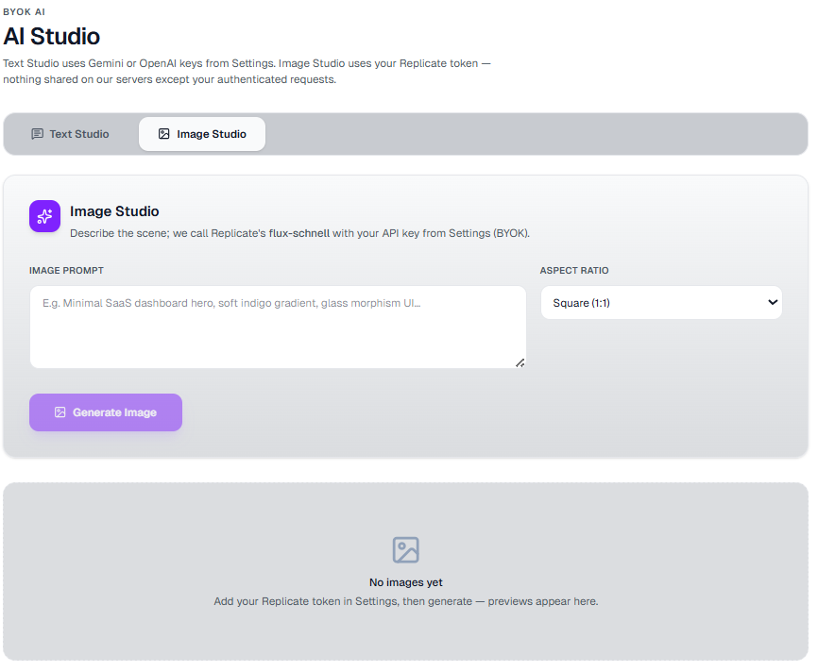Image resolution: width=818 pixels, height=672 pixels.
Task: Click the purple sparkle Image Studio icon
Action: tap(44, 216)
